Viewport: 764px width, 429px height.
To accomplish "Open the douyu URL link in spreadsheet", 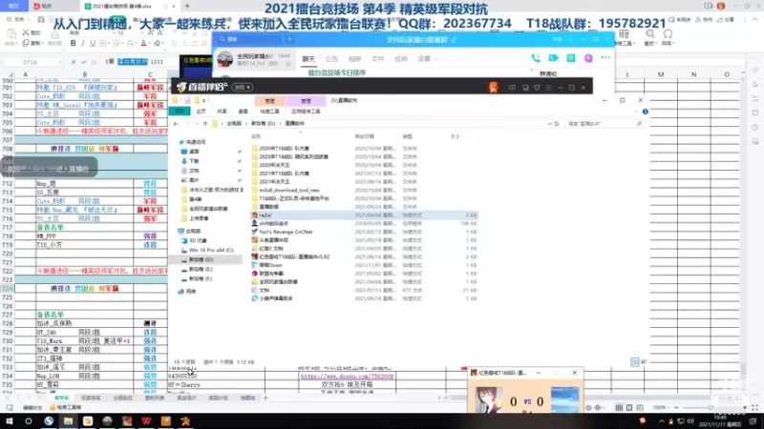I will point(347,377).
